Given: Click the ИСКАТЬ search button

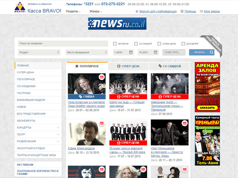Looking at the screenshot, I should tap(202, 52).
